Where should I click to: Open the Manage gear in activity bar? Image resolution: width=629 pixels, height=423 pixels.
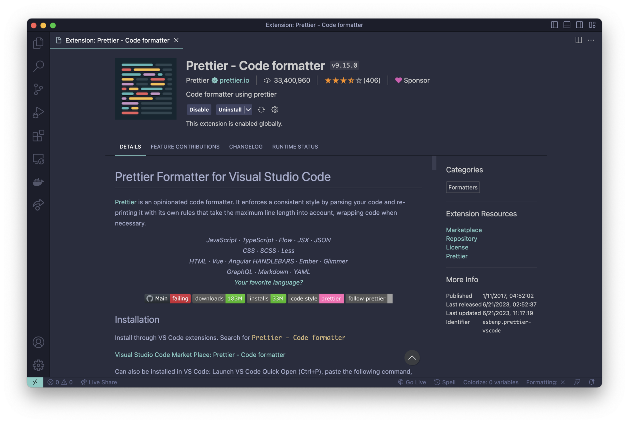[38, 365]
